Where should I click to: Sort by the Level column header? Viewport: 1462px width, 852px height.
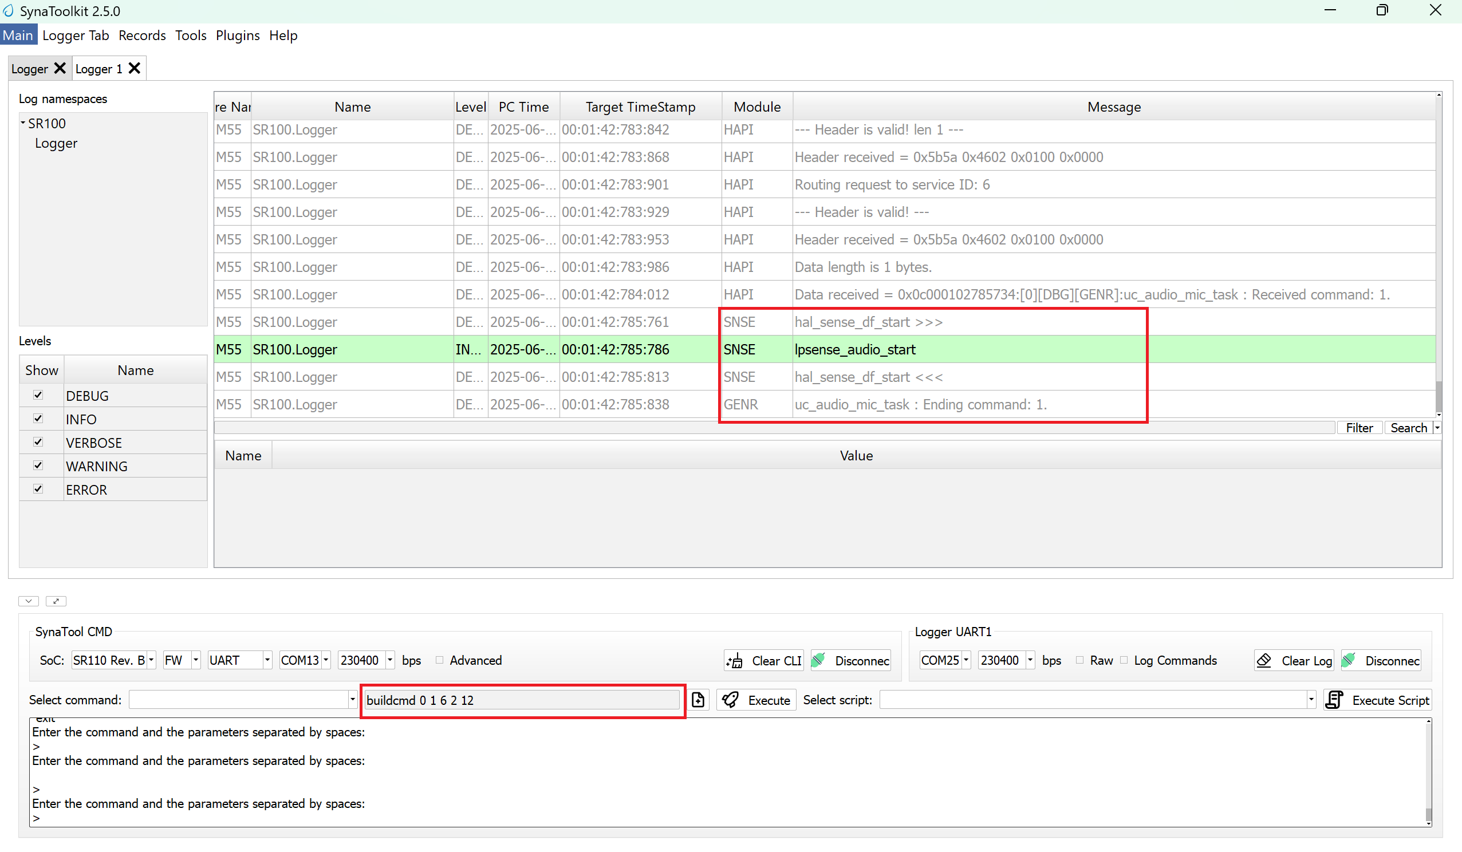pos(471,107)
